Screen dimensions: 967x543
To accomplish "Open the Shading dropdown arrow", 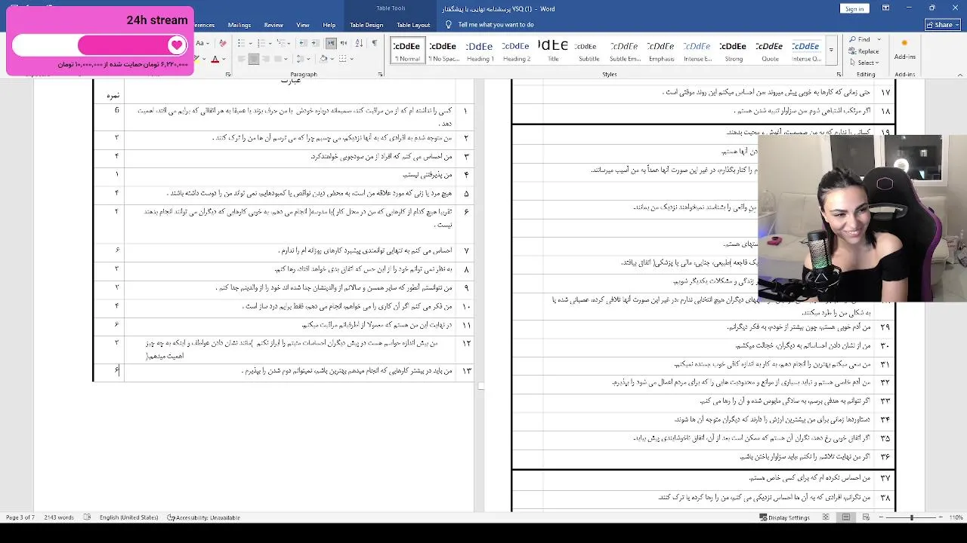I will [x=332, y=59].
